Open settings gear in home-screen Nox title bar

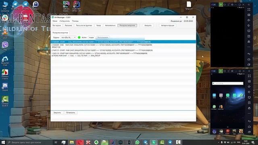pyautogui.click(x=232, y=71)
